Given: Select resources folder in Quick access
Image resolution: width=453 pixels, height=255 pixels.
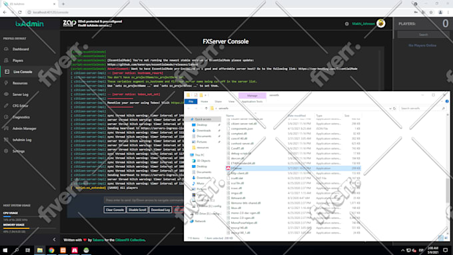Looking at the screenshot, I should 203,148.
